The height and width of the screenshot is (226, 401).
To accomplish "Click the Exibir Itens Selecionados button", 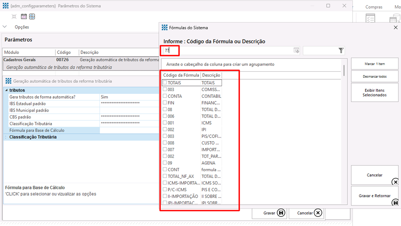I will tap(374, 93).
